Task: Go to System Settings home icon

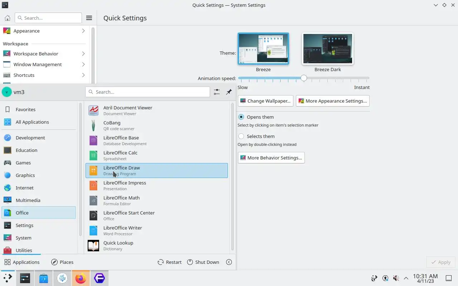Action: pos(7,18)
